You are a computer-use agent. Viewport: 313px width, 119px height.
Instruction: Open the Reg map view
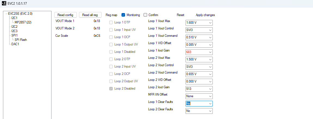(111, 15)
